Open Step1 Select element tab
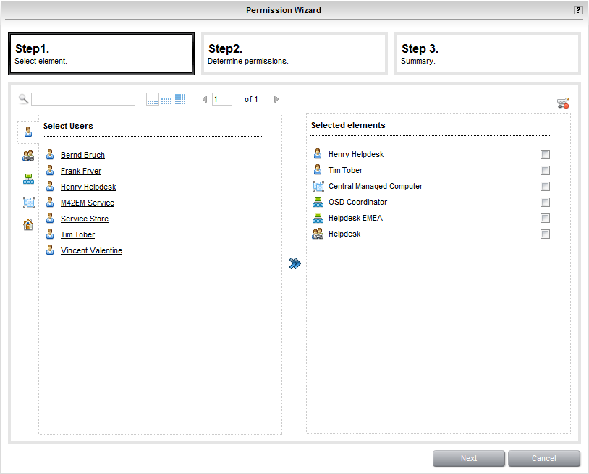589x474 pixels. pos(101,54)
